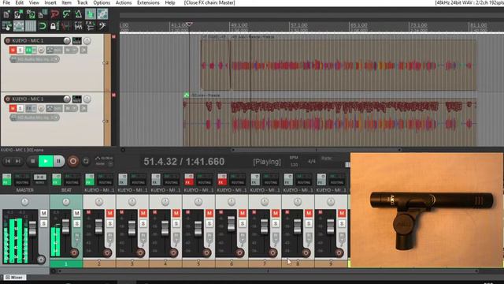Mute the MASTER mixer strip
Screen dimensions: 504x284
click(44, 213)
